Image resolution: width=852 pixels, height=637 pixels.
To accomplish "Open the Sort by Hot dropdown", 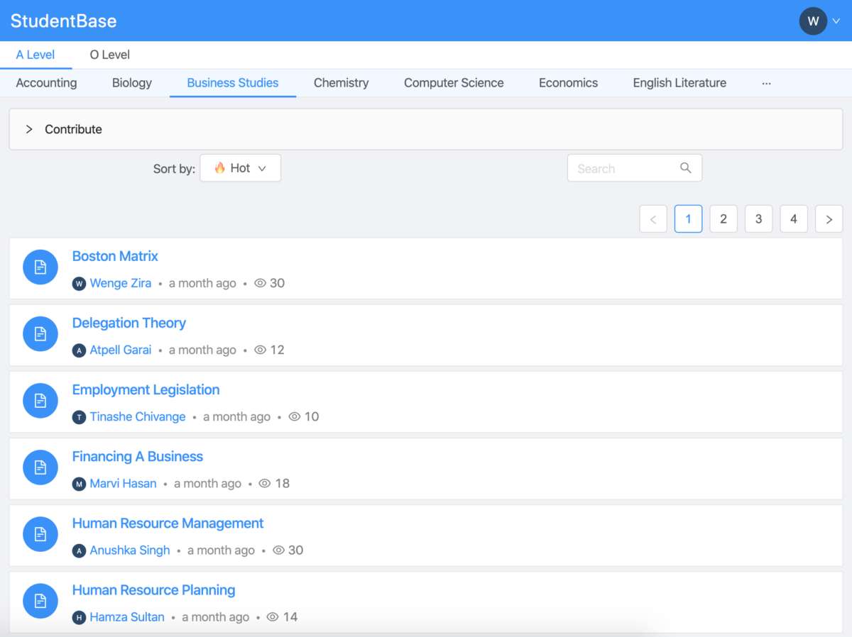I will (240, 168).
